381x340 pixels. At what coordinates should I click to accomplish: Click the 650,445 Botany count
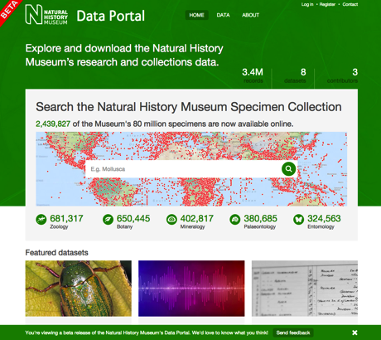[133, 218]
